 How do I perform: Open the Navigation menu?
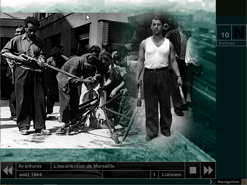[x=228, y=182]
